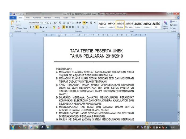
Task: Switch to the Mailings tab
Action: 57,18
